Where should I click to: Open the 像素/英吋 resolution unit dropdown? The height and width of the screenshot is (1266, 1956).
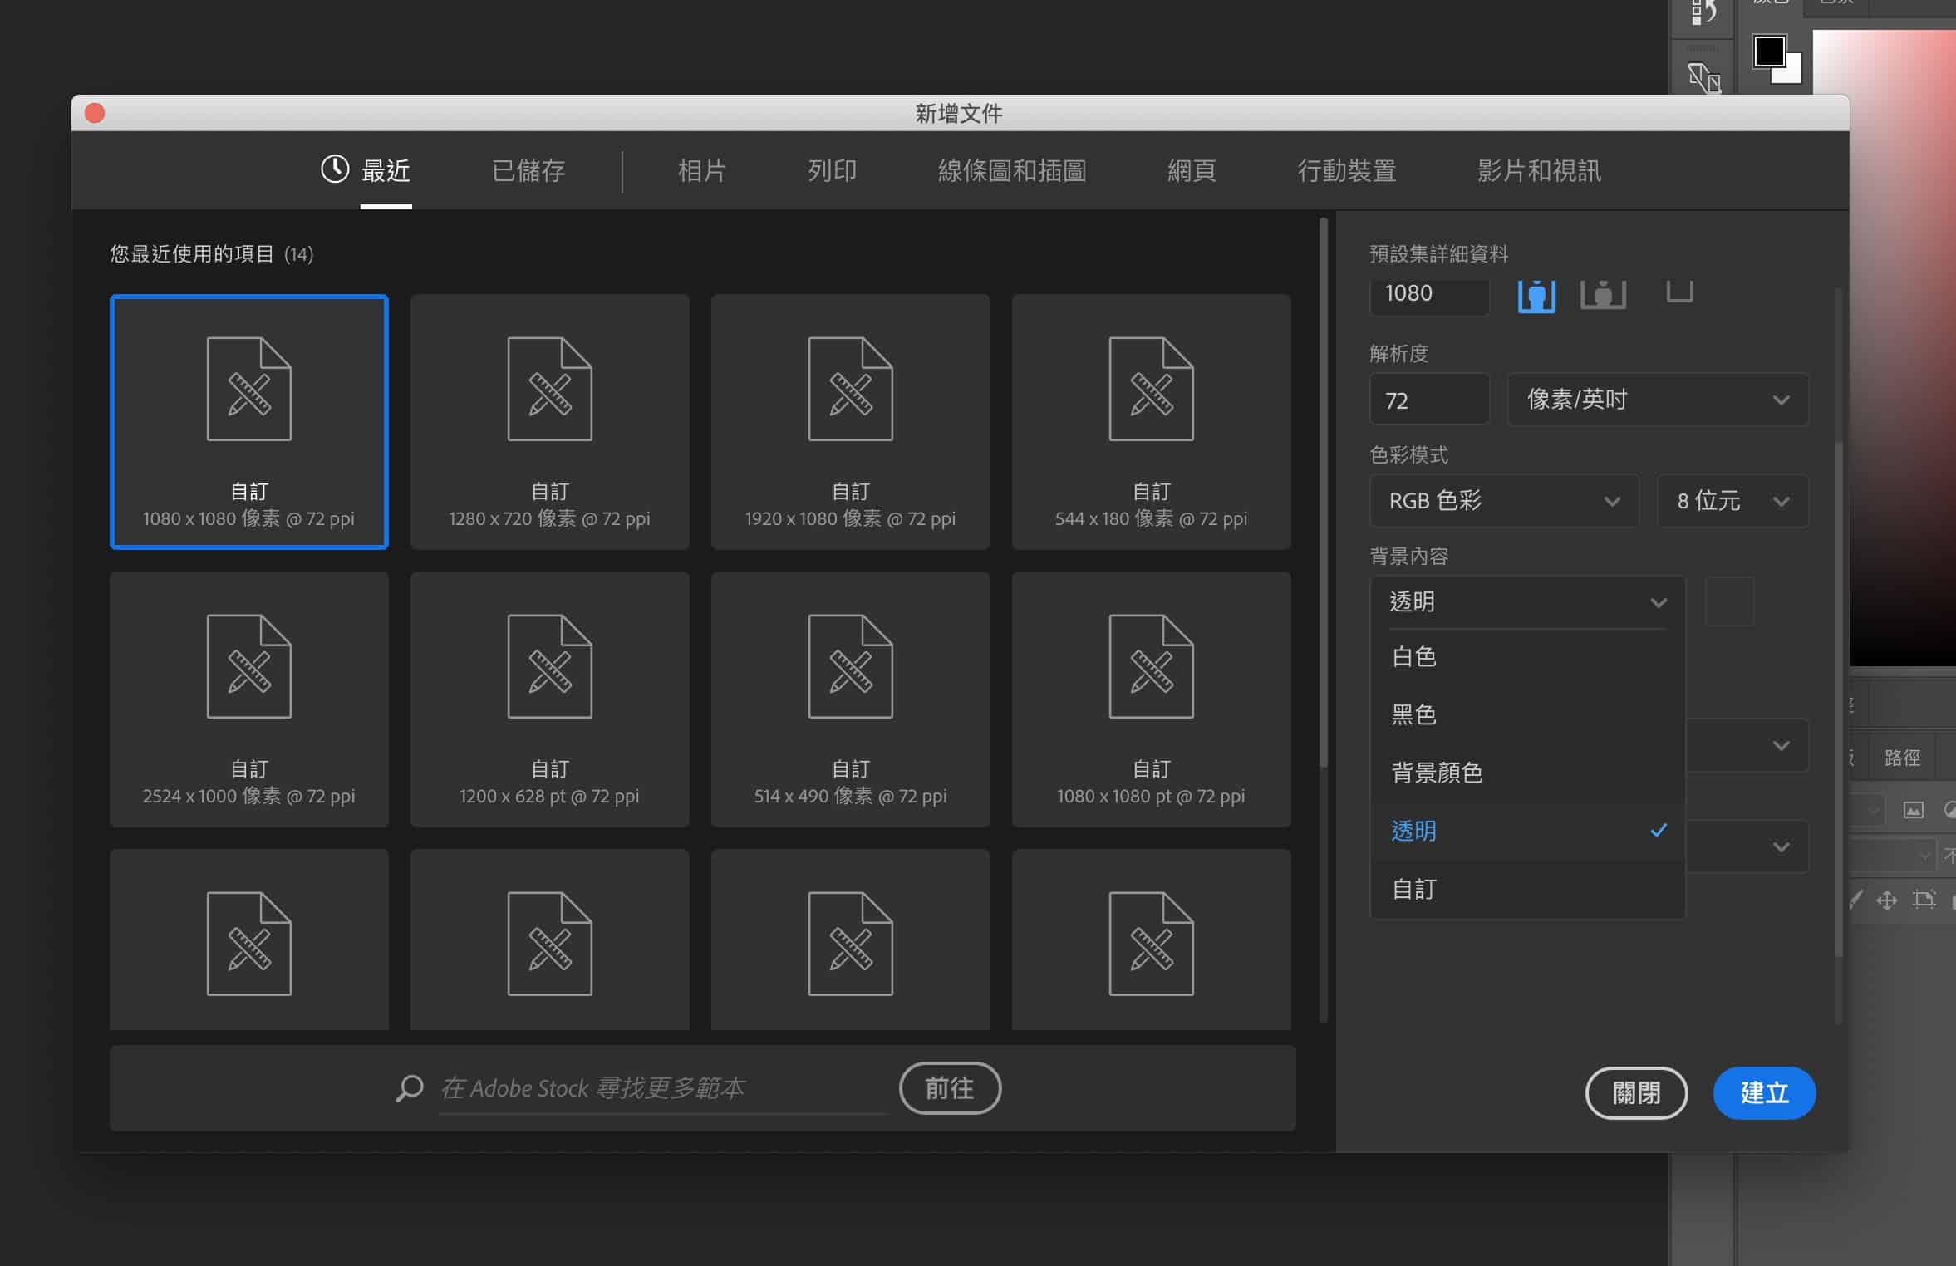[x=1658, y=400]
